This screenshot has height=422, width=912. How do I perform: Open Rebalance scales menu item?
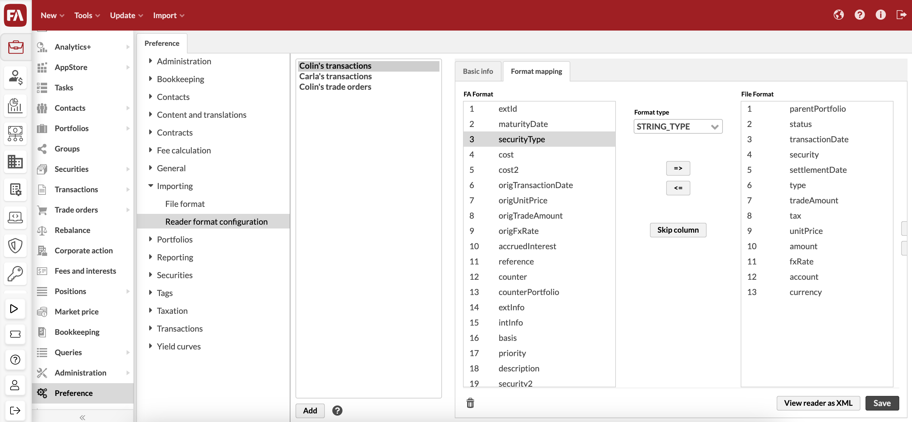[x=83, y=230]
